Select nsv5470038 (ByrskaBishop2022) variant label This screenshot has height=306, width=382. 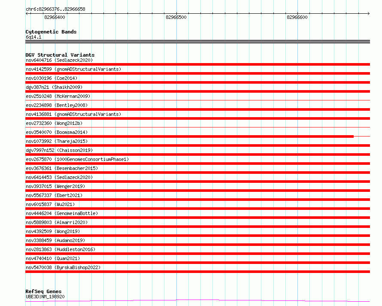point(63,267)
